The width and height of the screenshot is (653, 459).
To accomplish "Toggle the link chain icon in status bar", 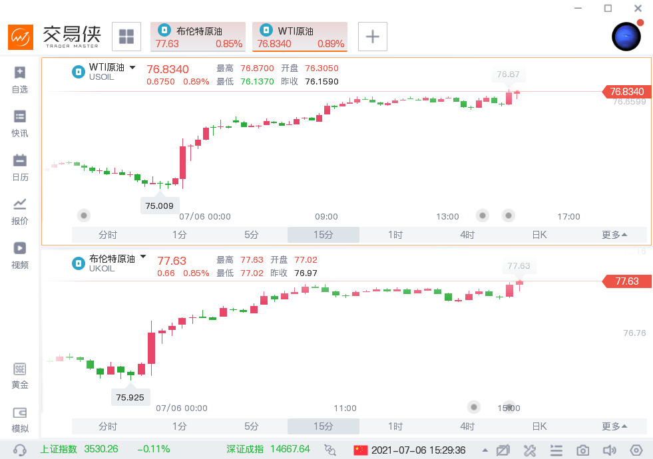I will (330, 450).
